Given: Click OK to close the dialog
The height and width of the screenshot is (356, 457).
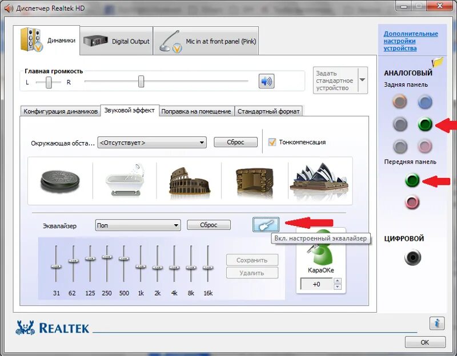Looking at the screenshot, I should tap(425, 342).
